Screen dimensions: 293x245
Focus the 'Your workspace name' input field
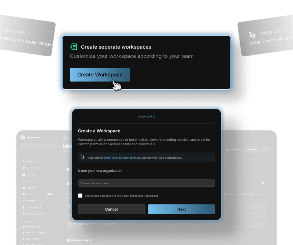146,183
